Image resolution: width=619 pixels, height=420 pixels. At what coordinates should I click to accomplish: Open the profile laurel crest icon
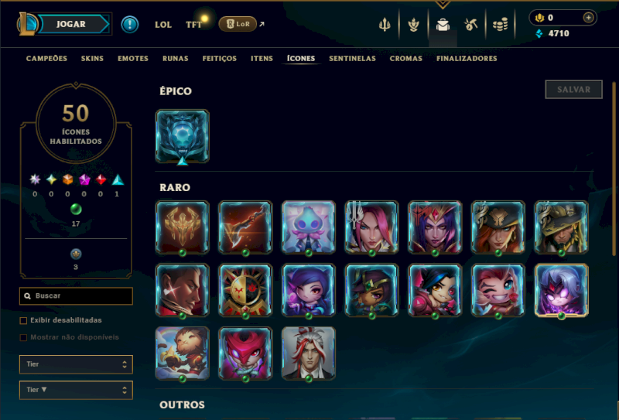[413, 25]
